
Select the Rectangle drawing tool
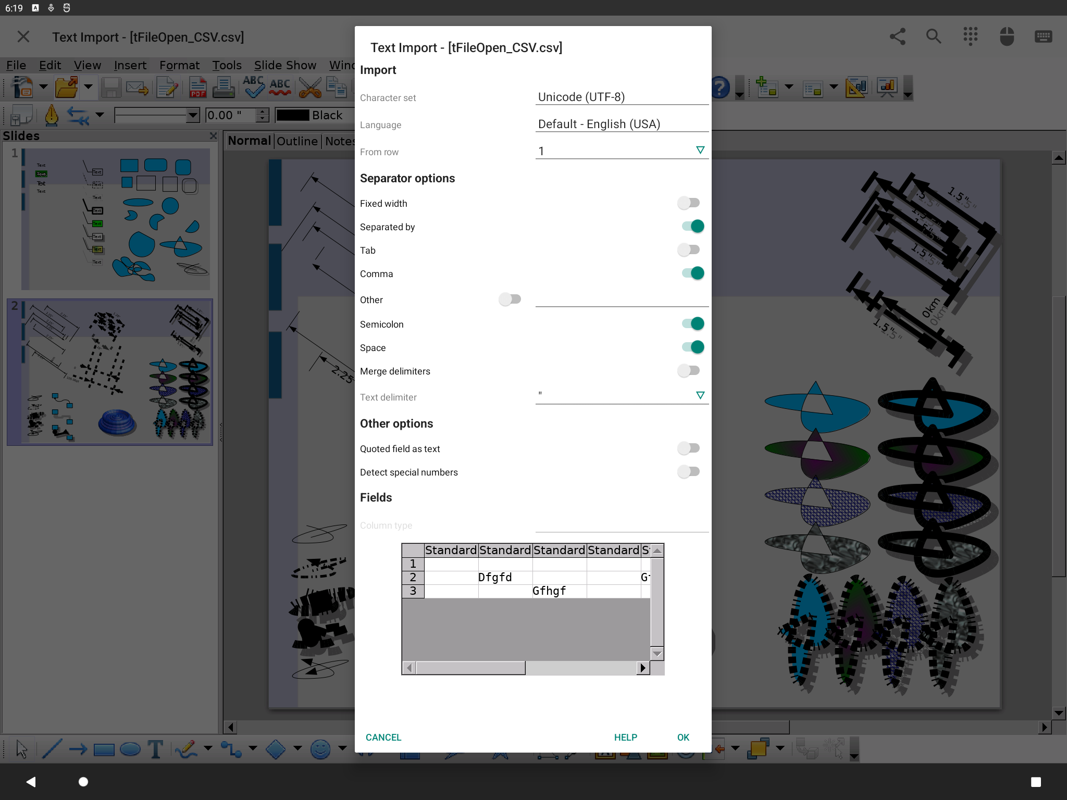click(x=104, y=749)
